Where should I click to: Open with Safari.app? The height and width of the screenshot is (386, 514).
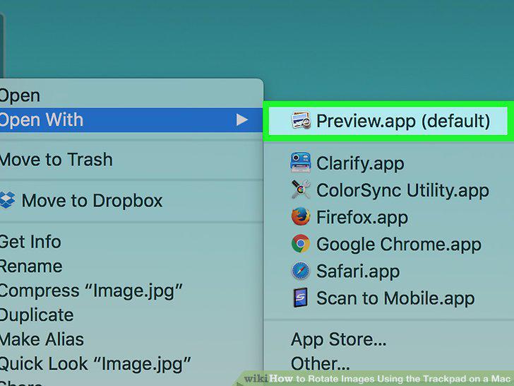(388, 271)
